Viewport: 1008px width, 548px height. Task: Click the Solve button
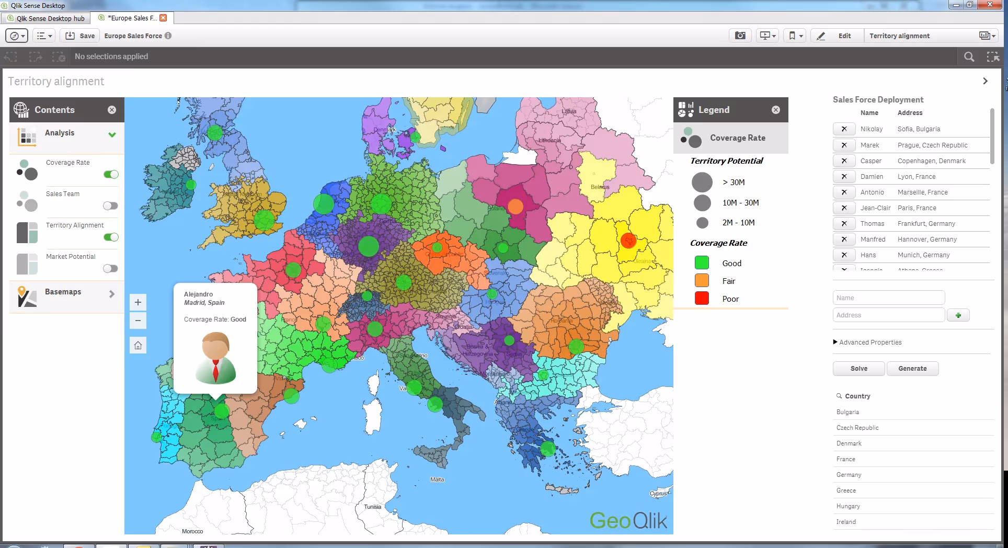[x=858, y=368]
